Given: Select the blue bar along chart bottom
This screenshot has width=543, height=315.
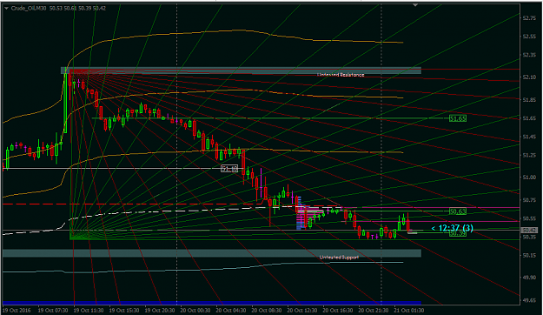Looking at the screenshot, I should pyautogui.click(x=212, y=303).
